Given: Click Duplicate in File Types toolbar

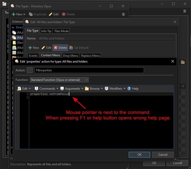Looking at the screenshot, I should coord(37,14).
